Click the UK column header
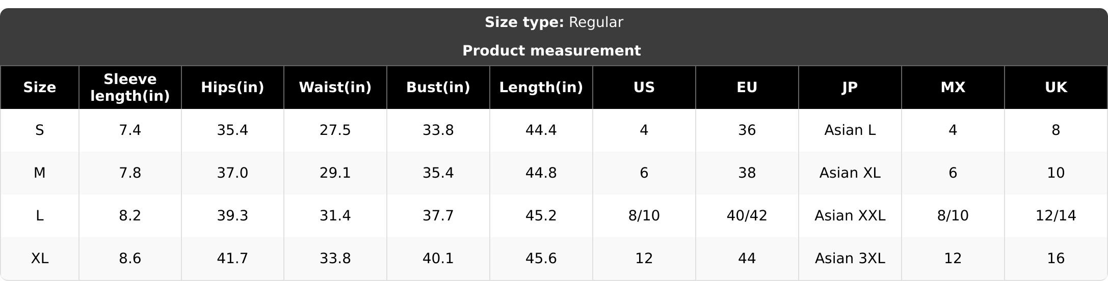 pyautogui.click(x=1056, y=88)
